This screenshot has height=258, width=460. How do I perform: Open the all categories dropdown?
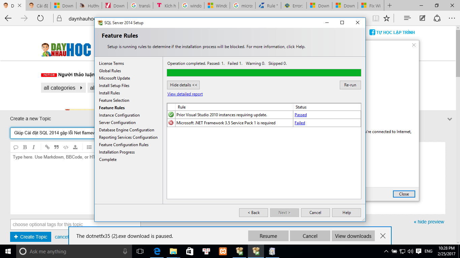pyautogui.click(x=63, y=88)
